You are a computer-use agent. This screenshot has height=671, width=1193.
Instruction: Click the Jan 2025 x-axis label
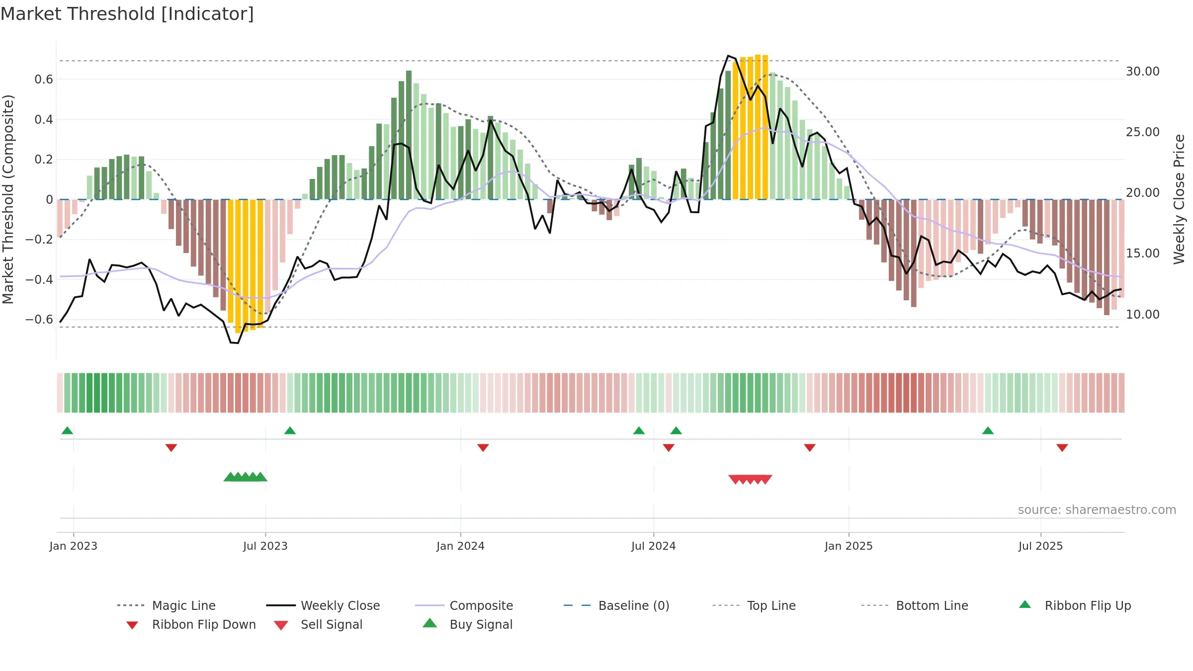pos(849,546)
